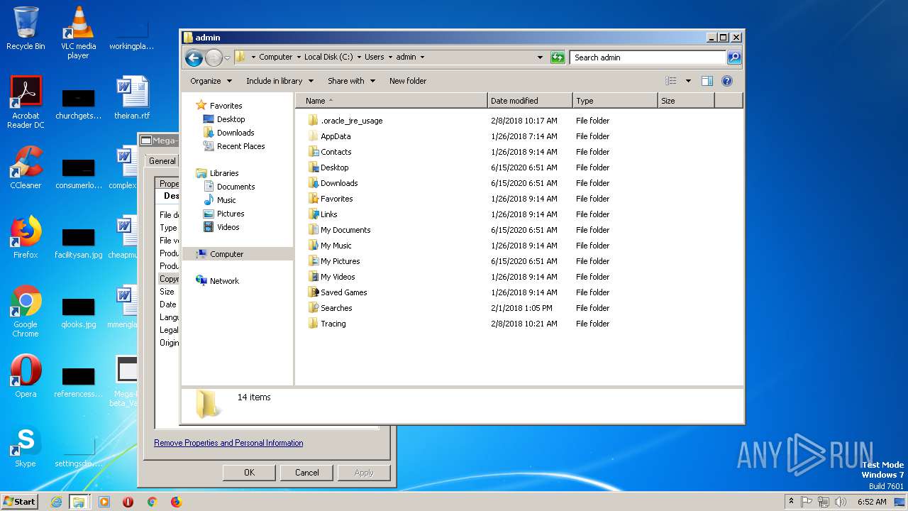Click OK in the Properties dialog
The width and height of the screenshot is (908, 511).
(x=249, y=473)
